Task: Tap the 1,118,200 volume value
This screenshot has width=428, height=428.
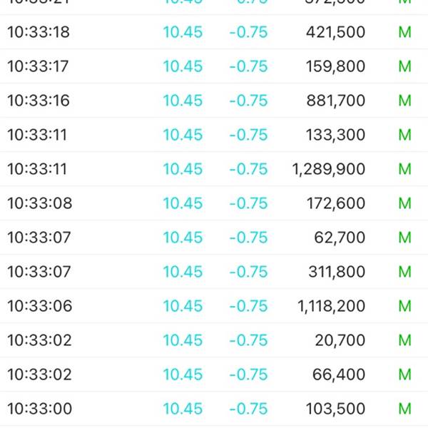Action: [332, 306]
